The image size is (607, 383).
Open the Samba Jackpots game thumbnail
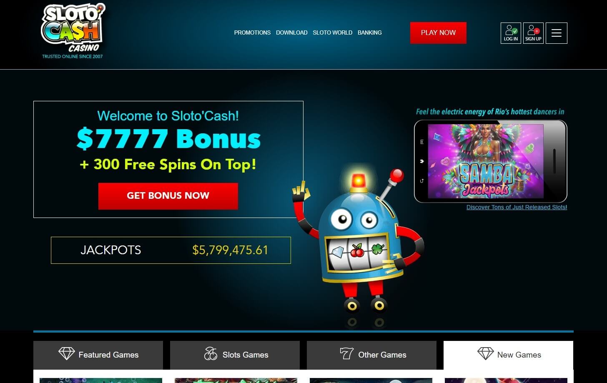486,161
